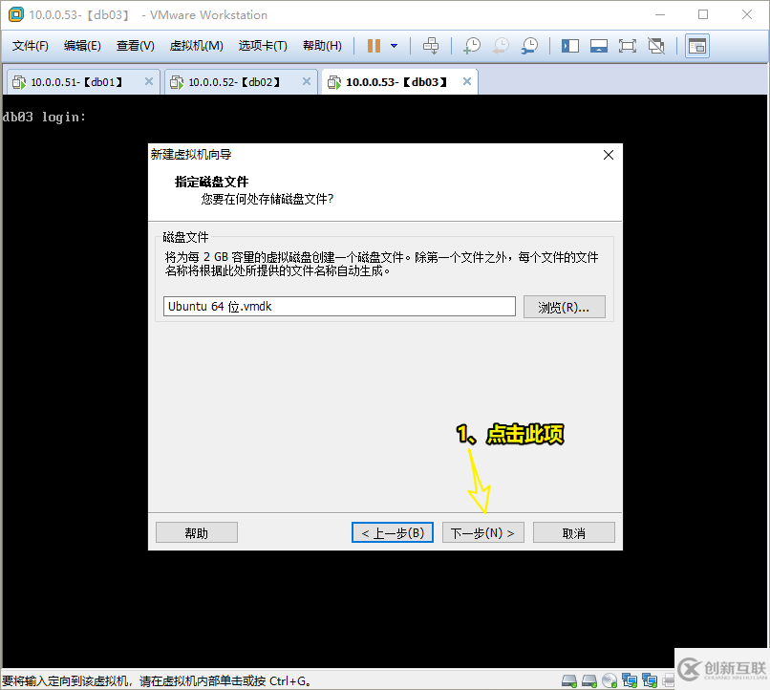Click the rightmost network adapter status icon
This screenshot has height=690, width=770.
pos(650,680)
